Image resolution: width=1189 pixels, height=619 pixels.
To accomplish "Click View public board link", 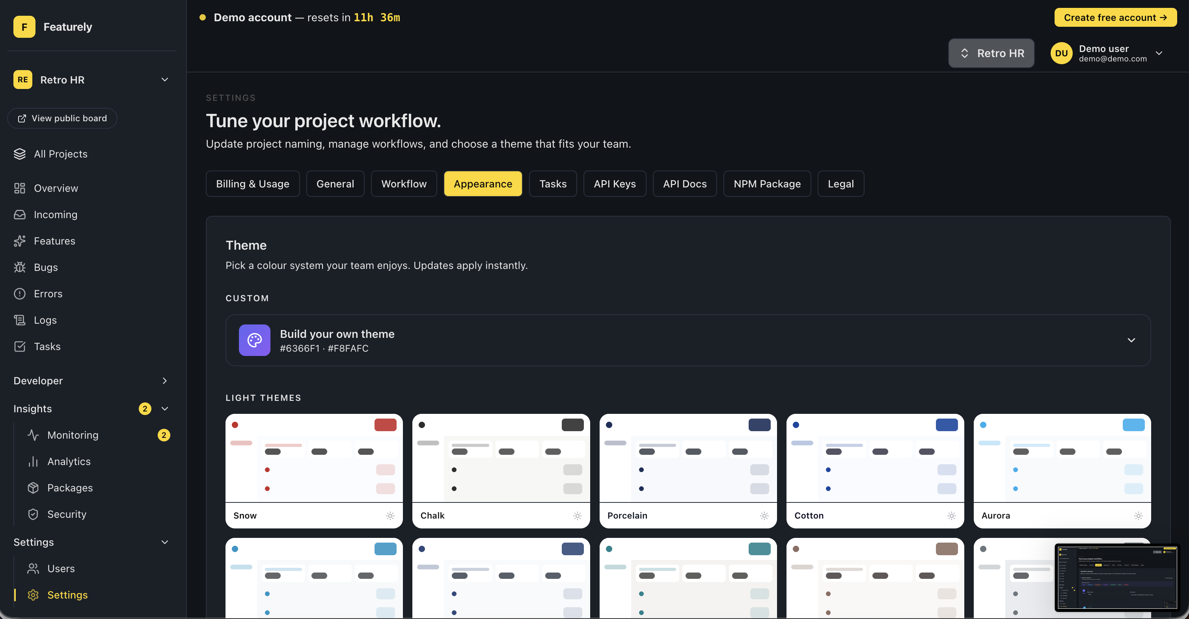I will point(62,119).
